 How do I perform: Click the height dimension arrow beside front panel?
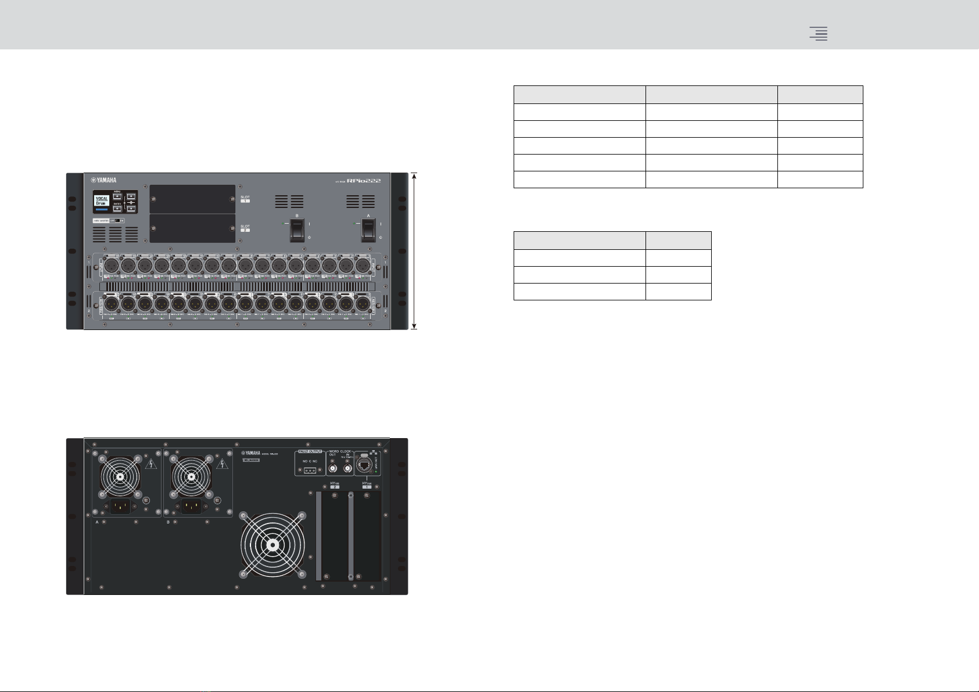pyautogui.click(x=414, y=251)
